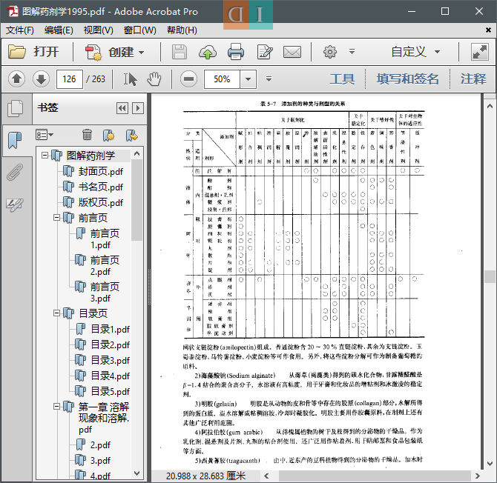The width and height of the screenshot is (497, 483).
Task: Open the 工具 pane
Action: pyautogui.click(x=342, y=79)
